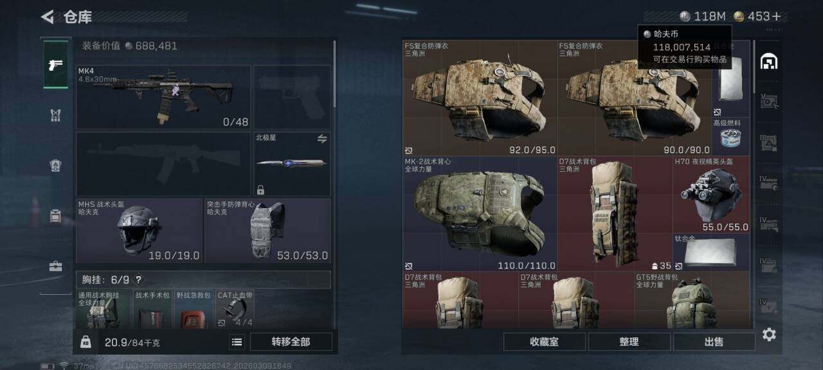Viewport: 823px width, 370px height.
Task: Select the H70 夜视精英头盔 helmet
Action: 711,195
